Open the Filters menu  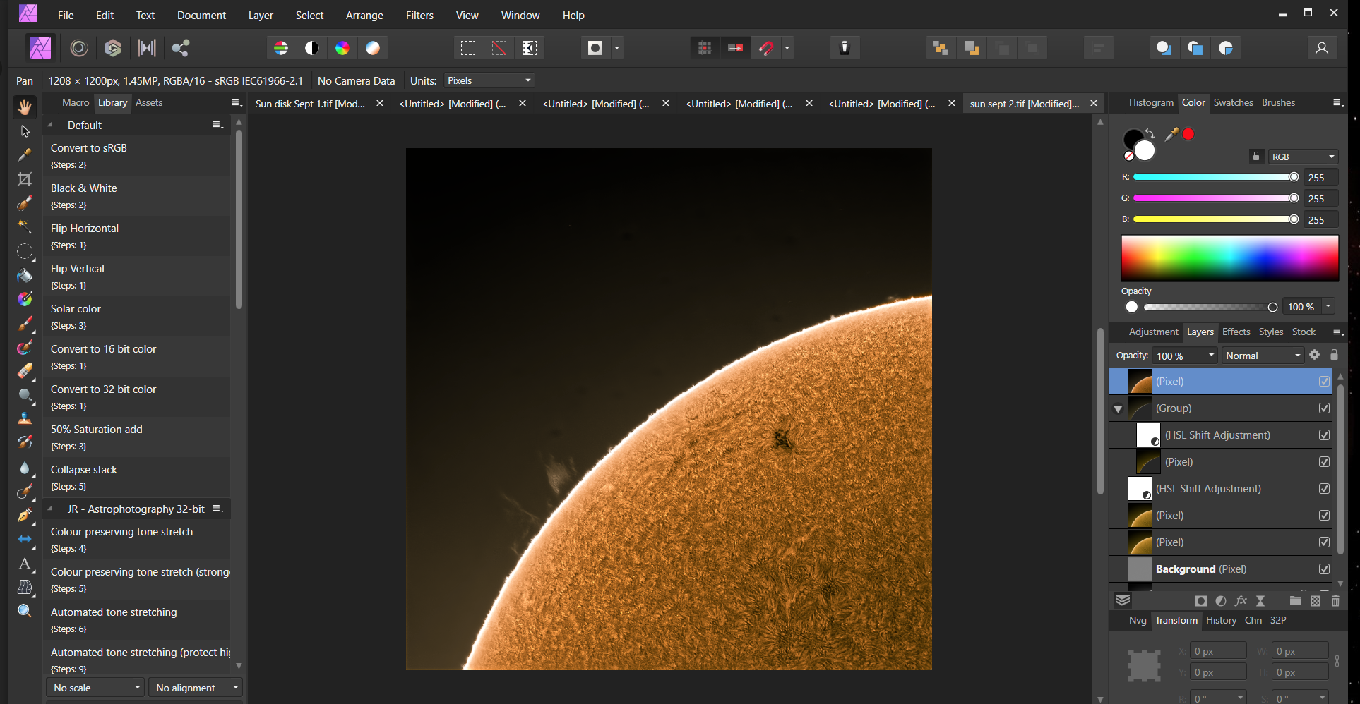click(x=419, y=15)
